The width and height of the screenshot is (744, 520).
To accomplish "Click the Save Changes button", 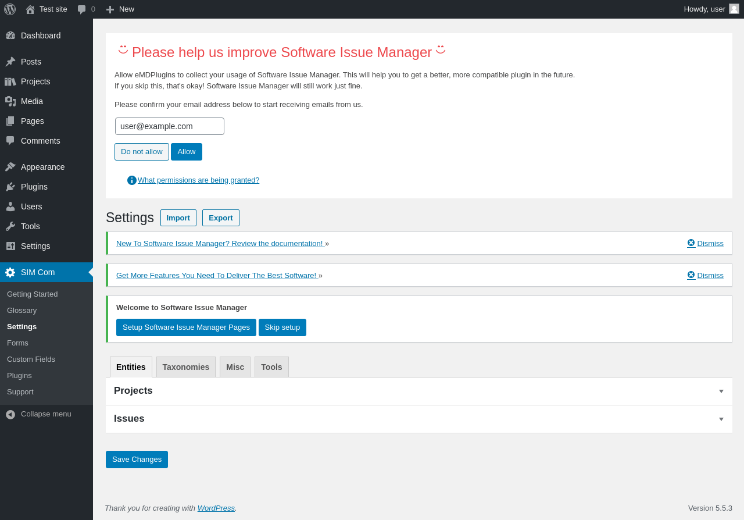I will point(137,460).
